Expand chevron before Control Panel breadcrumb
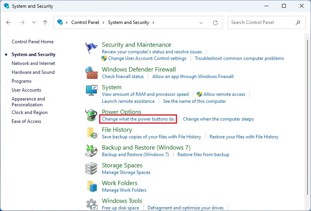Viewport: 311px width, 211px height. pyautogui.click(x=67, y=22)
